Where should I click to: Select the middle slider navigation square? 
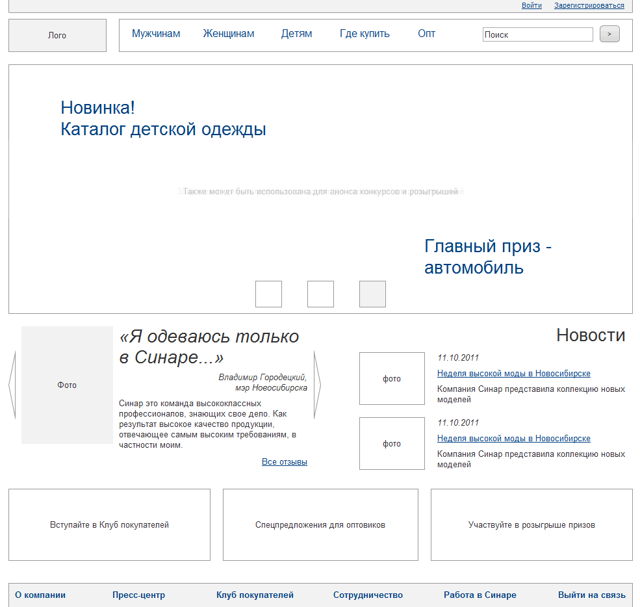320,294
